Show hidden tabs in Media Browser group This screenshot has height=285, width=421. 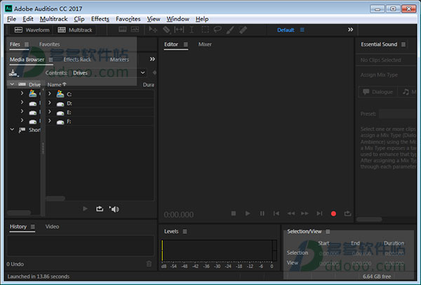(x=152, y=59)
